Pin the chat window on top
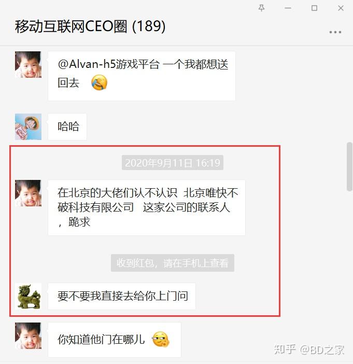 tap(261, 8)
